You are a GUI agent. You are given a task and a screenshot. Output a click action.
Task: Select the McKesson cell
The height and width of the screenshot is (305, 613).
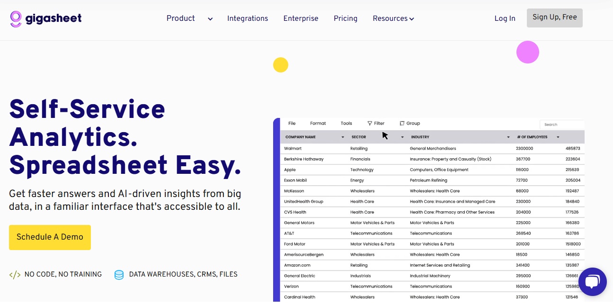[294, 191]
